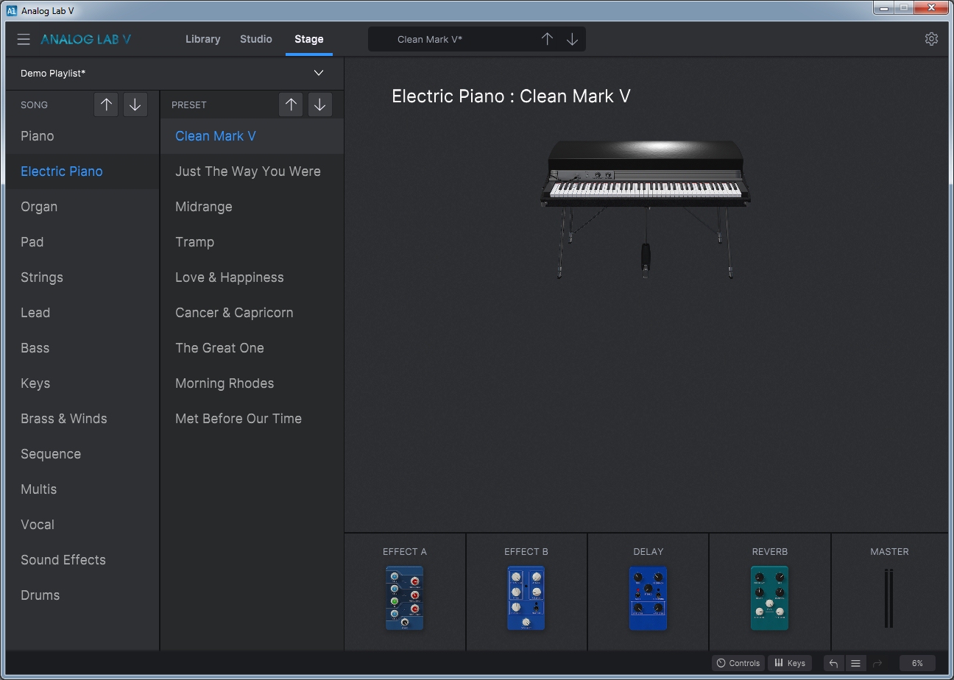954x680 pixels.
Task: Toggle the Keys virtual keyboard
Action: [x=789, y=663]
